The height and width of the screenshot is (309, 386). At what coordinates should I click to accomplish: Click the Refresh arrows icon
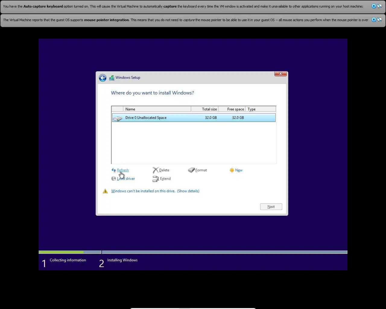point(114,170)
